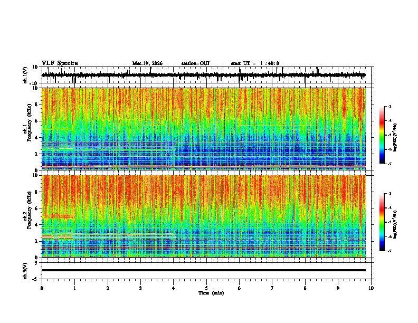Click time axis tick label "2"
This screenshot has width=418, height=323.
pyautogui.click(x=108, y=288)
